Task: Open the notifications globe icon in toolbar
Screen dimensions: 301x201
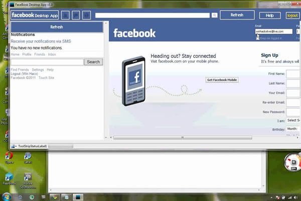Action: pyautogui.click(x=86, y=15)
